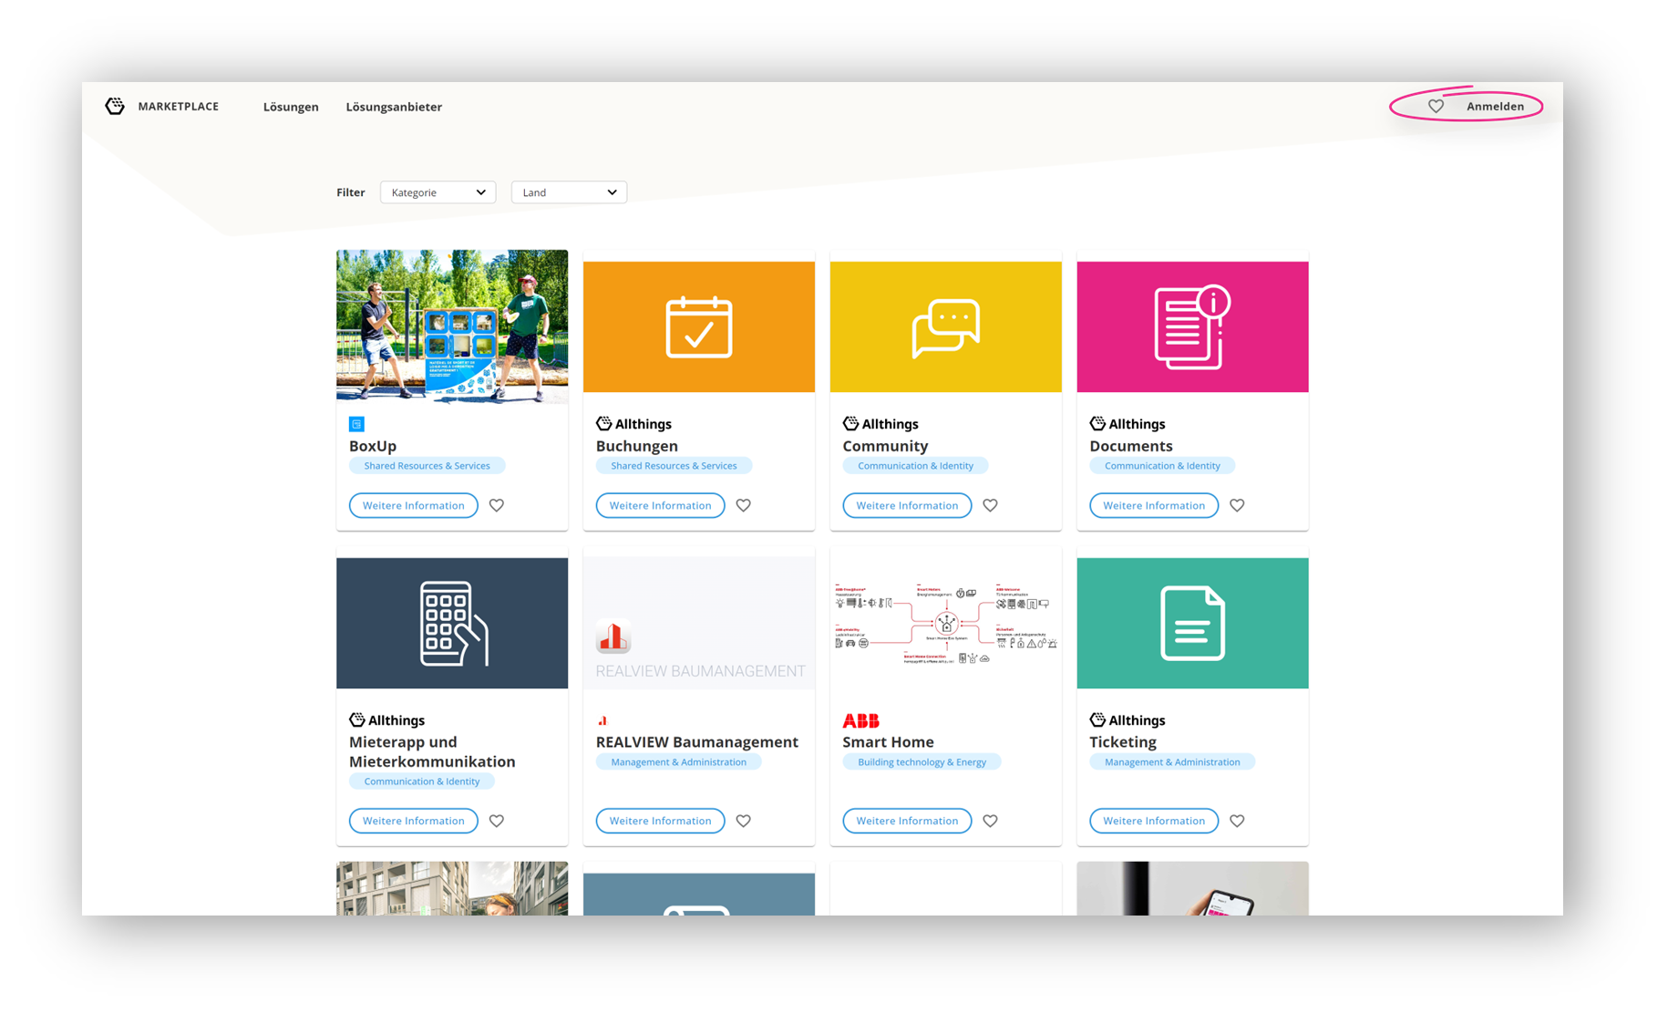Image resolution: width=1668 pixels, height=1014 pixels.
Task: Click the REALVIEW Baumanagement card title
Action: click(x=697, y=742)
